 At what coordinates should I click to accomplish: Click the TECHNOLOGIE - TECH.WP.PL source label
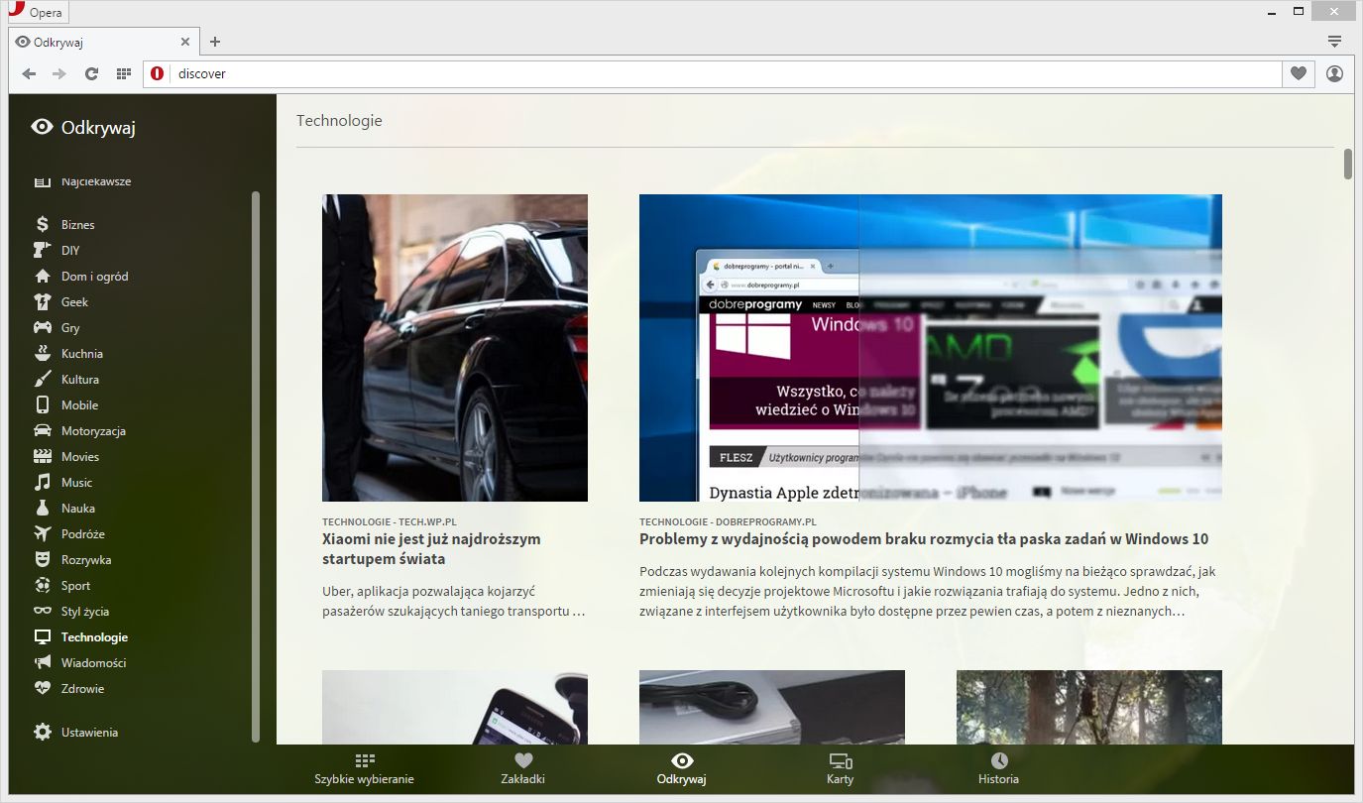[x=390, y=521]
